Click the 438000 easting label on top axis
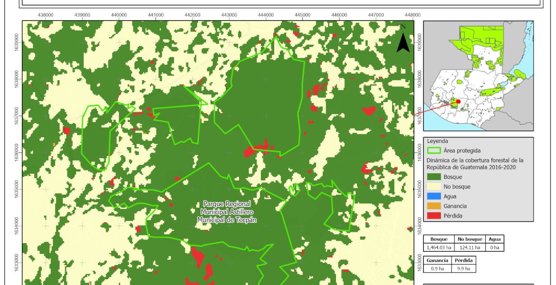The width and height of the screenshot is (556, 285). 45,15
